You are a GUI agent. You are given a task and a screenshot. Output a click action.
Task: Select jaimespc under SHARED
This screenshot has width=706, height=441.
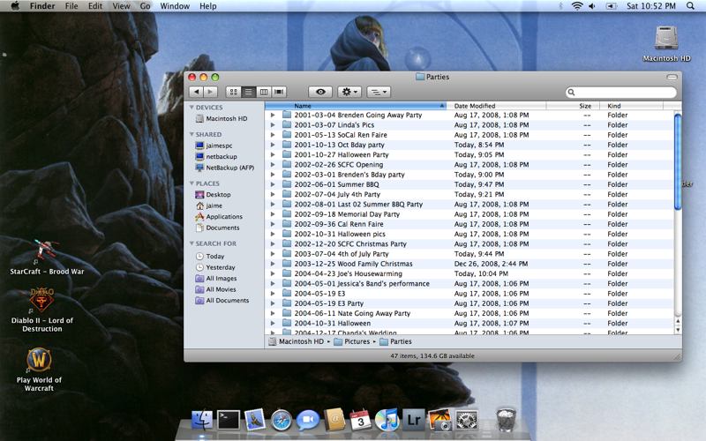click(x=214, y=146)
